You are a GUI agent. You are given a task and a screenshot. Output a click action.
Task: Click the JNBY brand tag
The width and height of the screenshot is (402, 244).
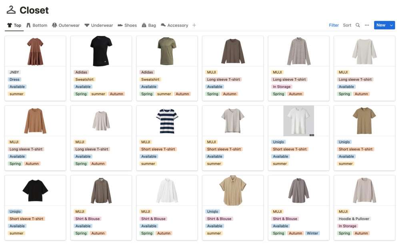tap(14, 72)
